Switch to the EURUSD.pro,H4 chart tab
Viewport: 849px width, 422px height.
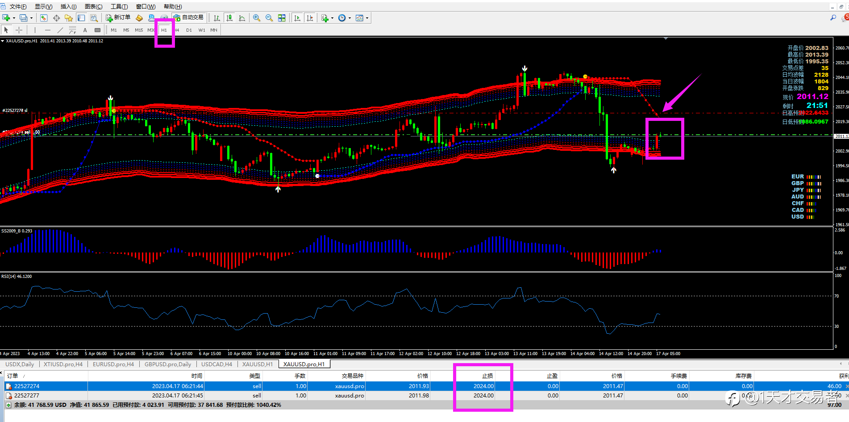click(113, 364)
